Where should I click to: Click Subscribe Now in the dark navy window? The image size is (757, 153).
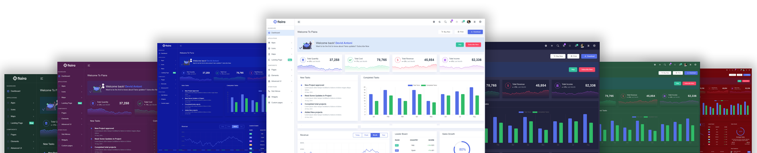[x=587, y=69]
